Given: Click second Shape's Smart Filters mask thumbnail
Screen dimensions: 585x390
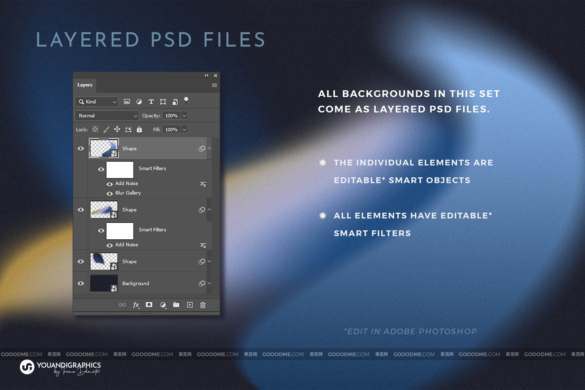Looking at the screenshot, I should (120, 231).
